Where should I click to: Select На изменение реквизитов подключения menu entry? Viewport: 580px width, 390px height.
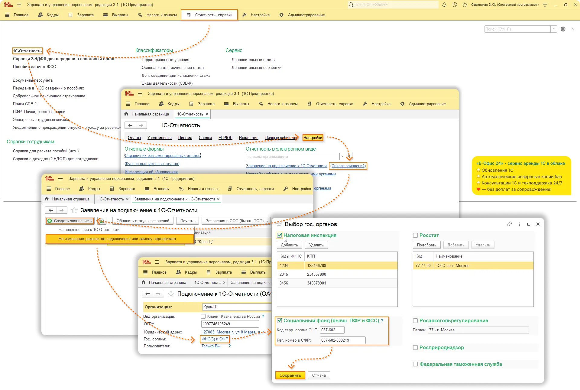coord(119,239)
